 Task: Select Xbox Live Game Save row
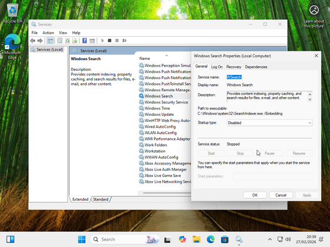[165, 176]
